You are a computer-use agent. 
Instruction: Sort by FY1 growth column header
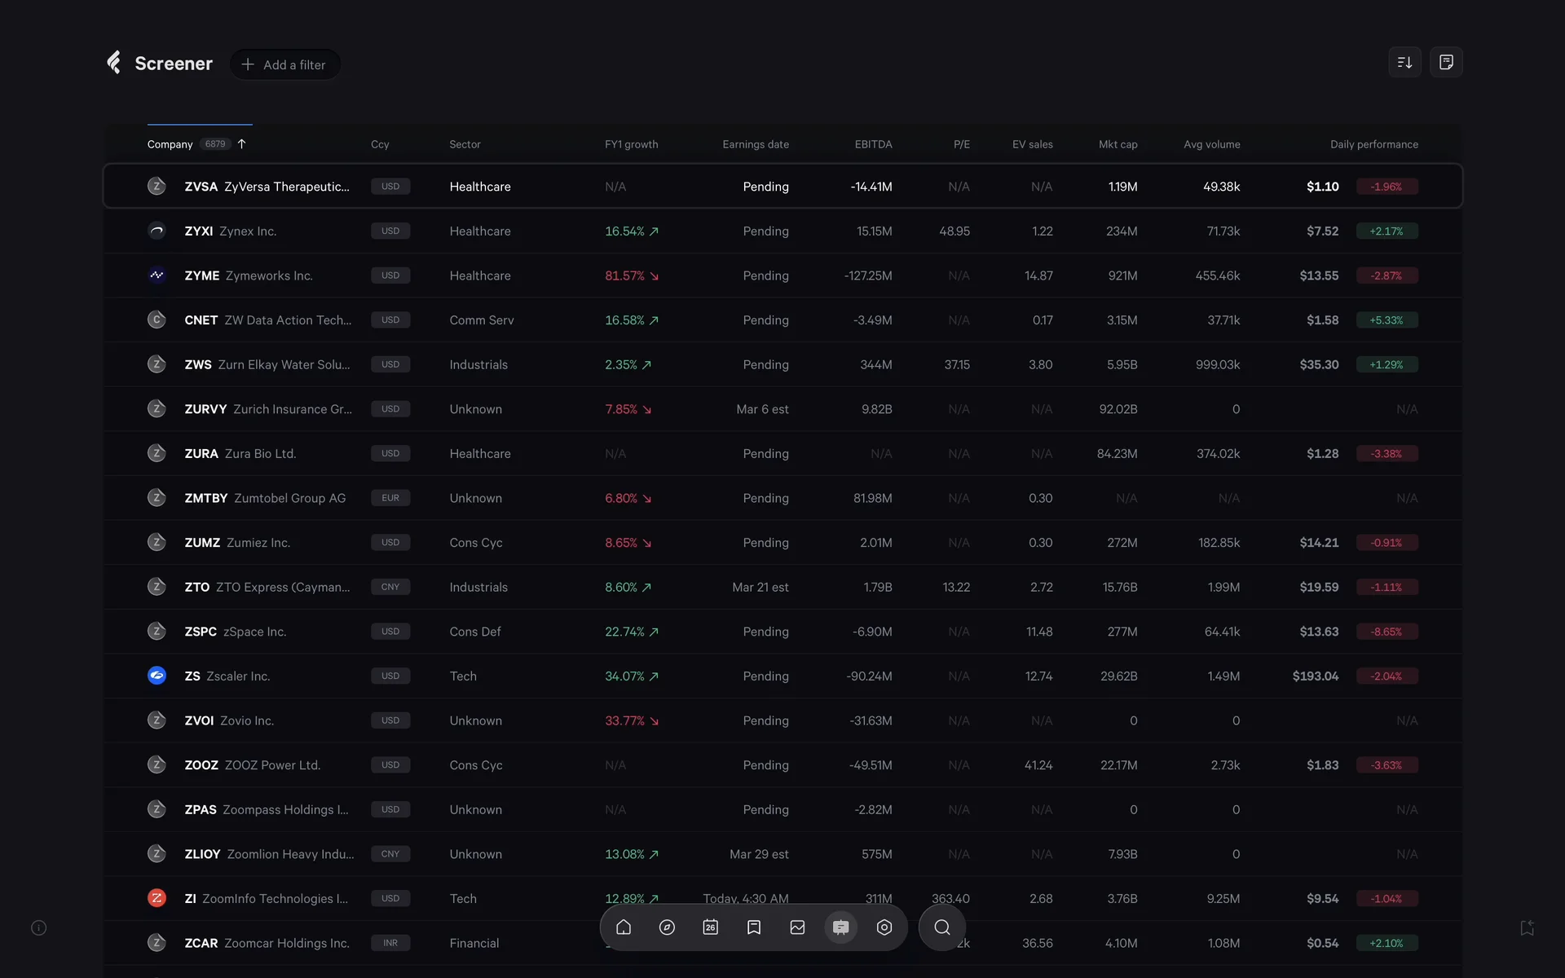pos(631,144)
